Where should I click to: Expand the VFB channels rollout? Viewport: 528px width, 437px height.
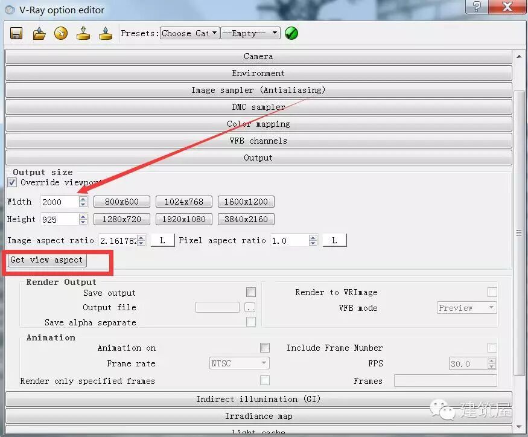pyautogui.click(x=259, y=141)
